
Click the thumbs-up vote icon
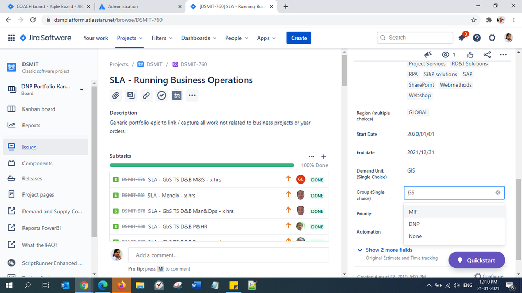(470, 54)
